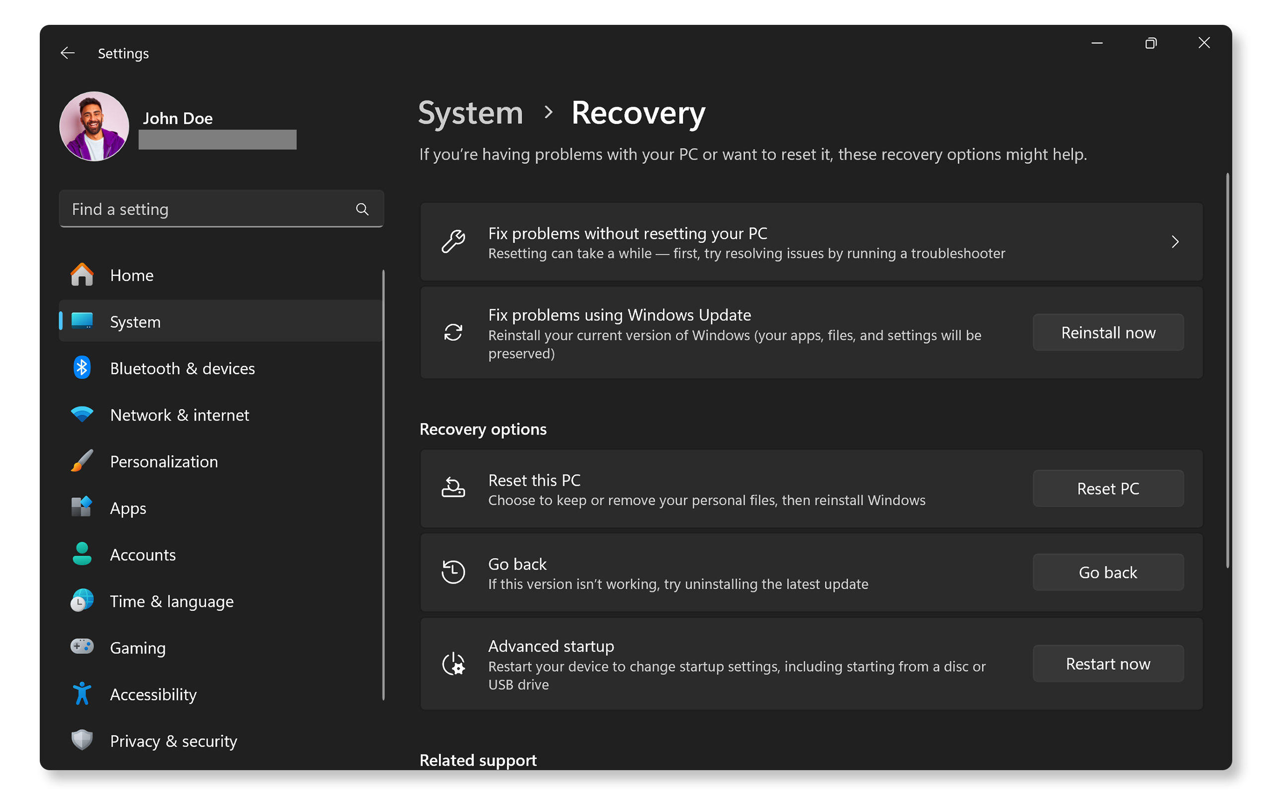The image size is (1272, 795).
Task: Open Fix problems without resetting chevron
Action: click(1176, 242)
